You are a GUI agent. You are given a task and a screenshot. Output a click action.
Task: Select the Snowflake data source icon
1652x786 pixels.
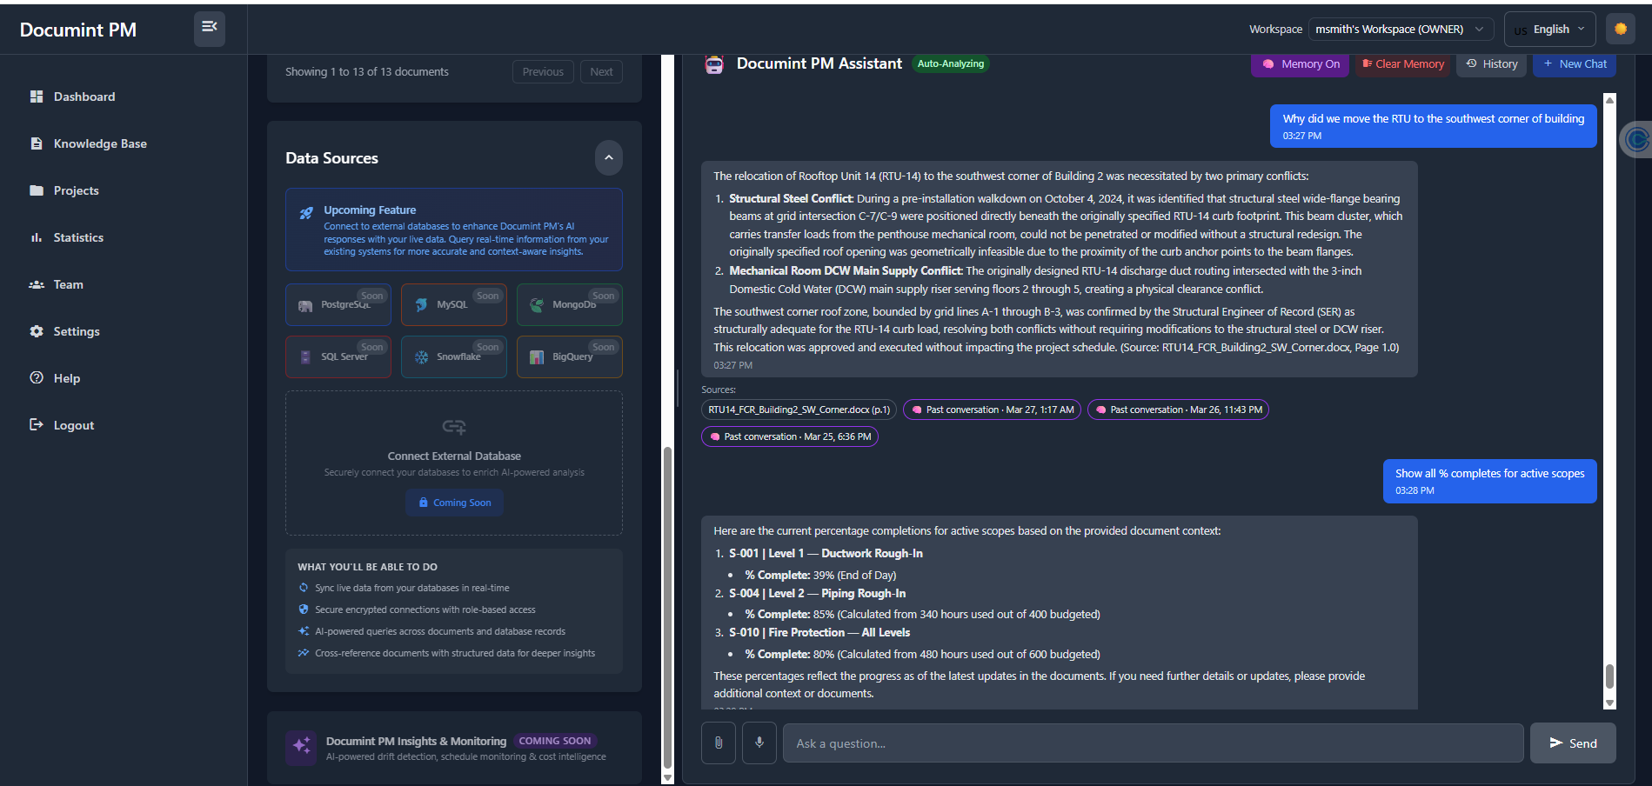pos(422,357)
